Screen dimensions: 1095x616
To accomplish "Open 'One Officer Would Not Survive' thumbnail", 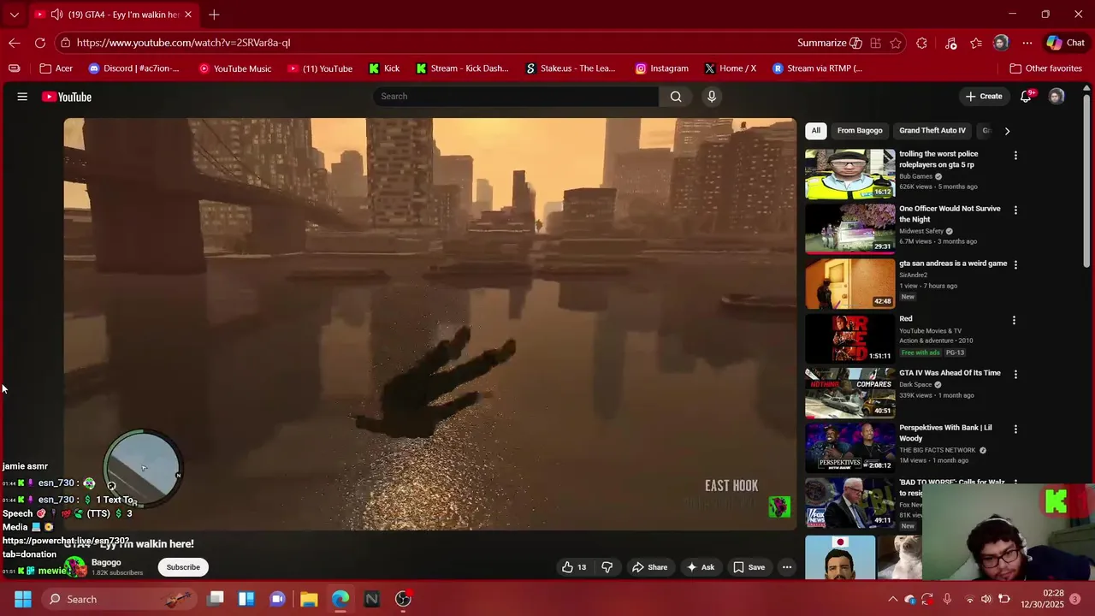I will tap(850, 229).
